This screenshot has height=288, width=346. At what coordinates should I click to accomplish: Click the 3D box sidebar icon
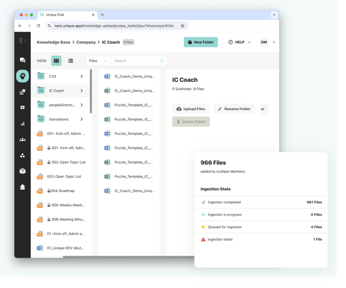(x=22, y=171)
